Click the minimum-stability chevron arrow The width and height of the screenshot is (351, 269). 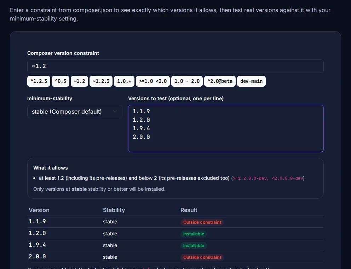(x=115, y=111)
